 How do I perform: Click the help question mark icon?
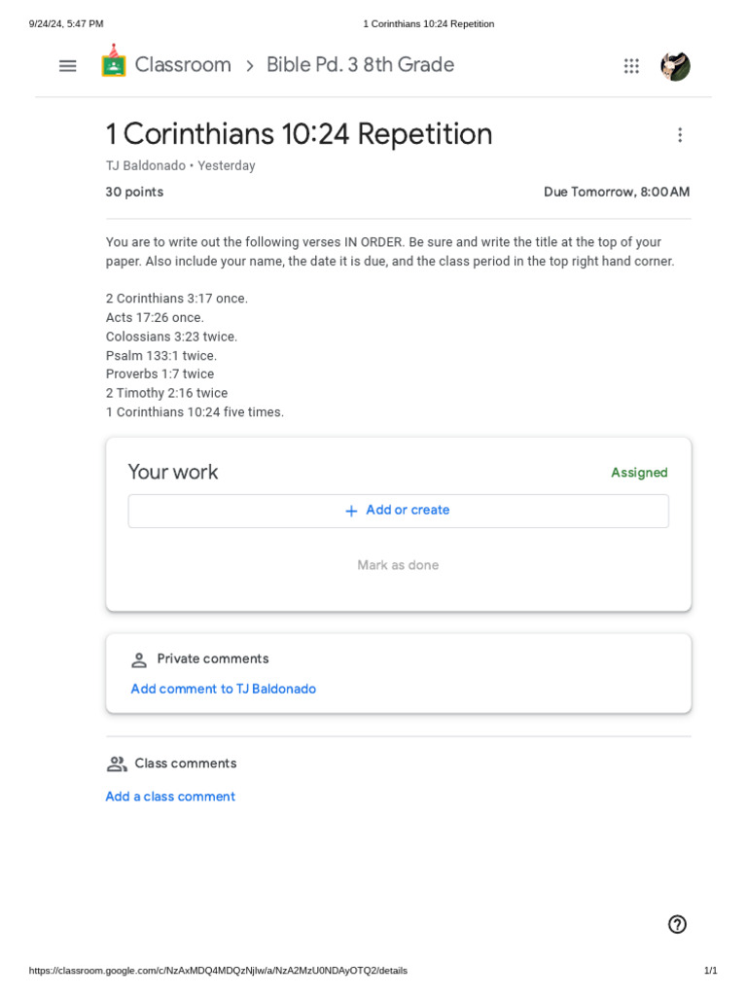677,924
